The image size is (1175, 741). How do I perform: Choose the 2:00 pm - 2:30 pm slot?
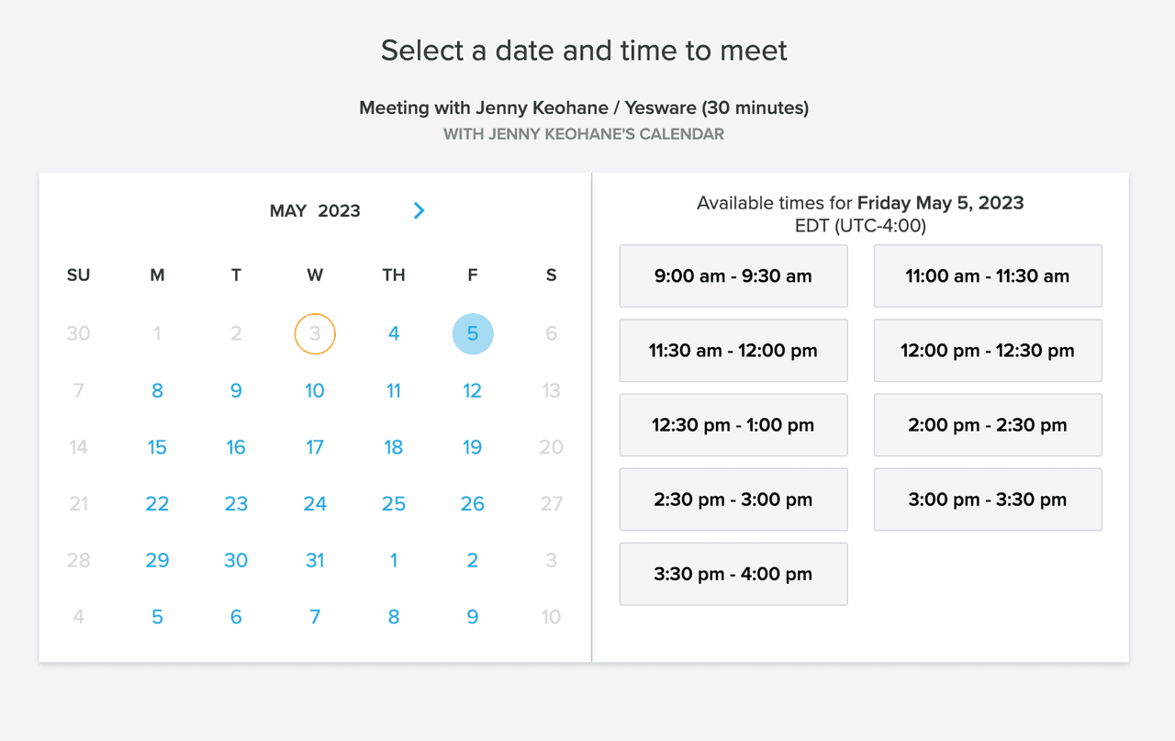point(988,424)
